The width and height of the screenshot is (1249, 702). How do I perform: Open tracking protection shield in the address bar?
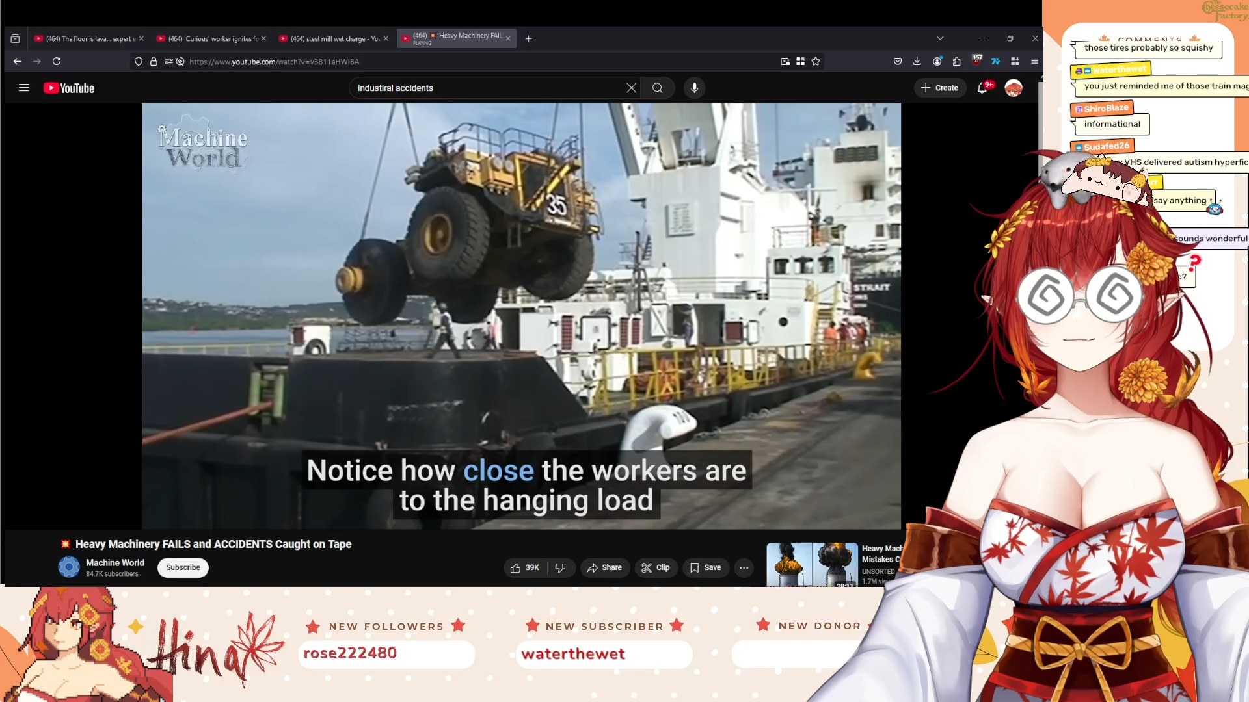[x=139, y=62]
